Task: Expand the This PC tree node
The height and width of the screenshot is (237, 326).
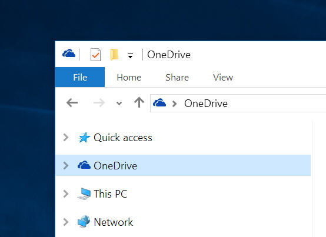Action: [x=66, y=193]
